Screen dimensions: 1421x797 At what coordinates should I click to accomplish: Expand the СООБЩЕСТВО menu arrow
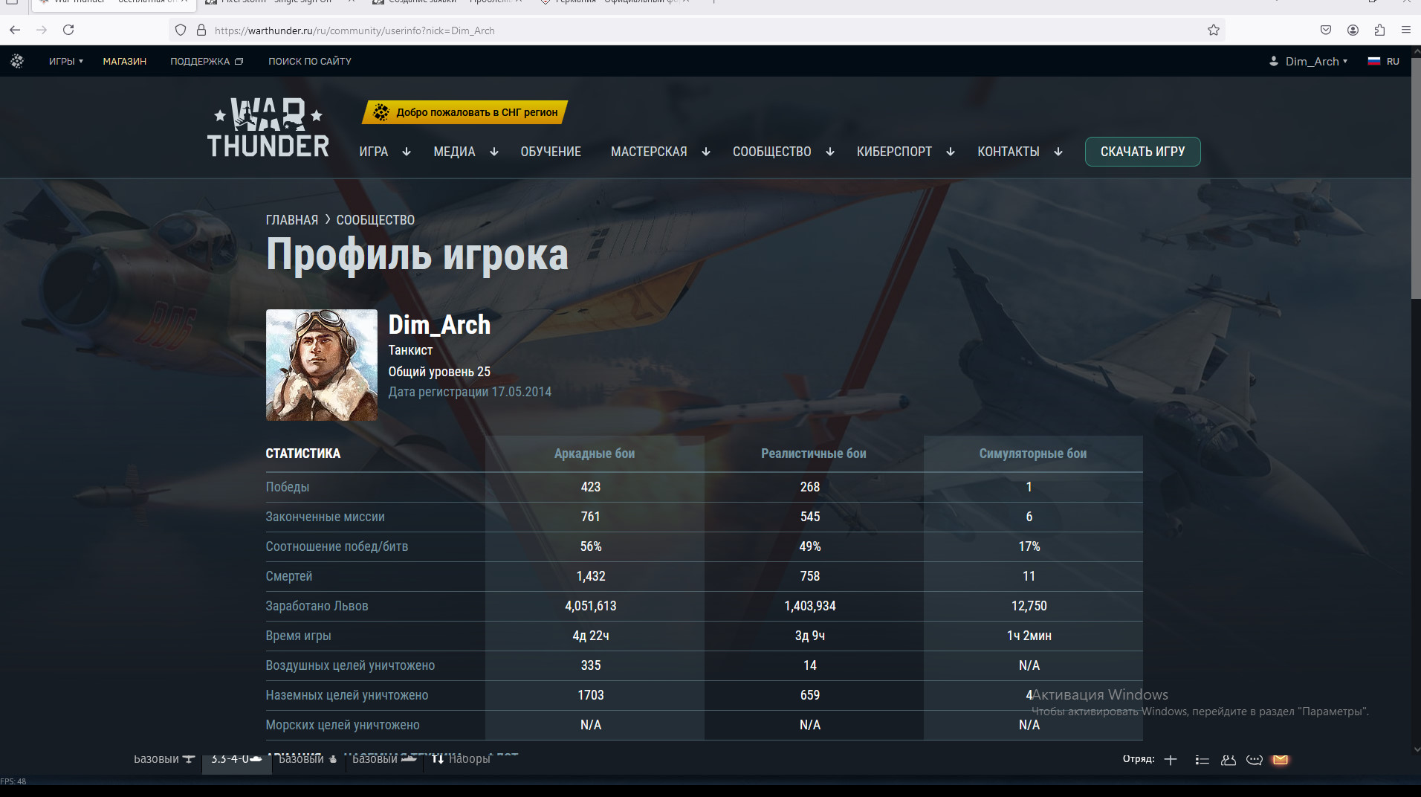pos(830,152)
